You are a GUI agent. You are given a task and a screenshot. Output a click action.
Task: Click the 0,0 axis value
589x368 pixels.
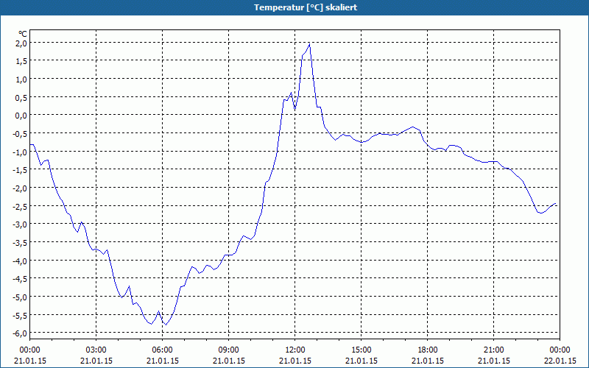(x=22, y=116)
